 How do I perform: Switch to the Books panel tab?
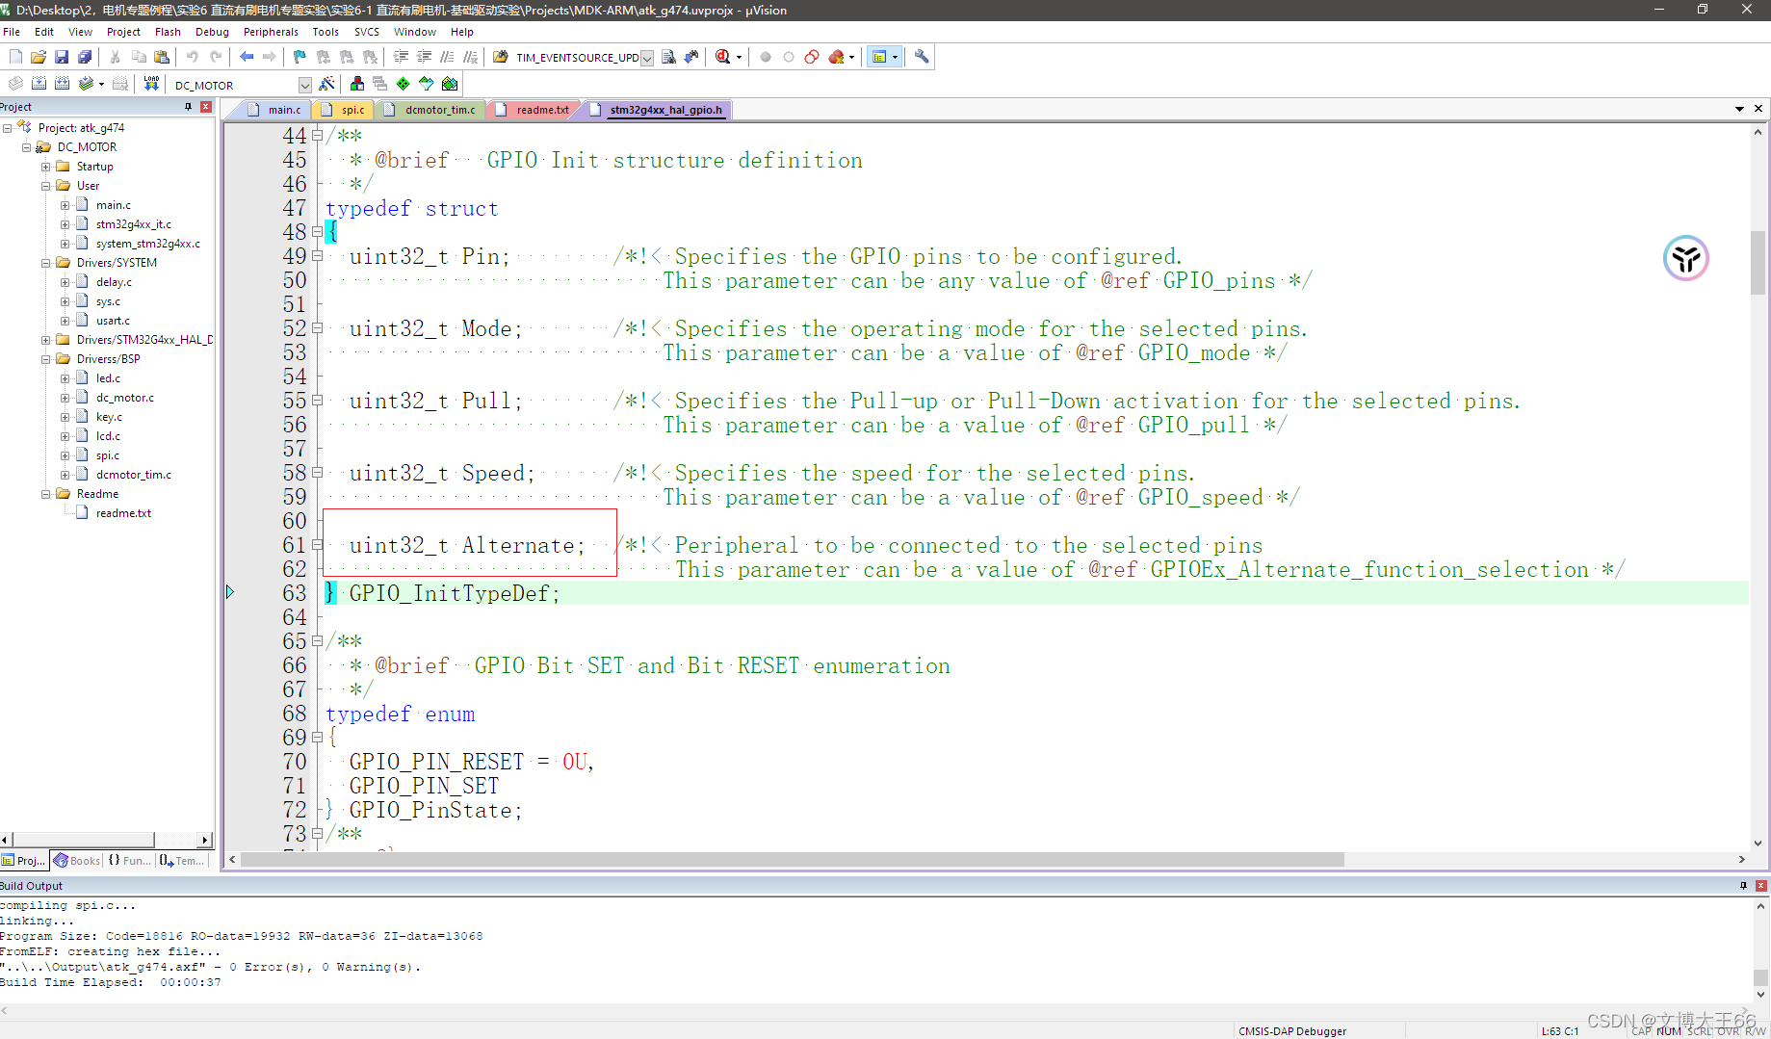(77, 860)
